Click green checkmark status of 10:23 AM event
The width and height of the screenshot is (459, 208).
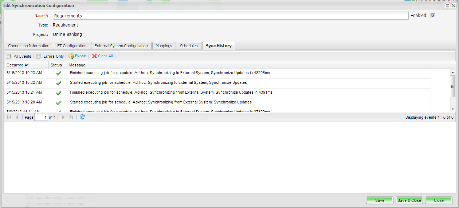pos(58,73)
